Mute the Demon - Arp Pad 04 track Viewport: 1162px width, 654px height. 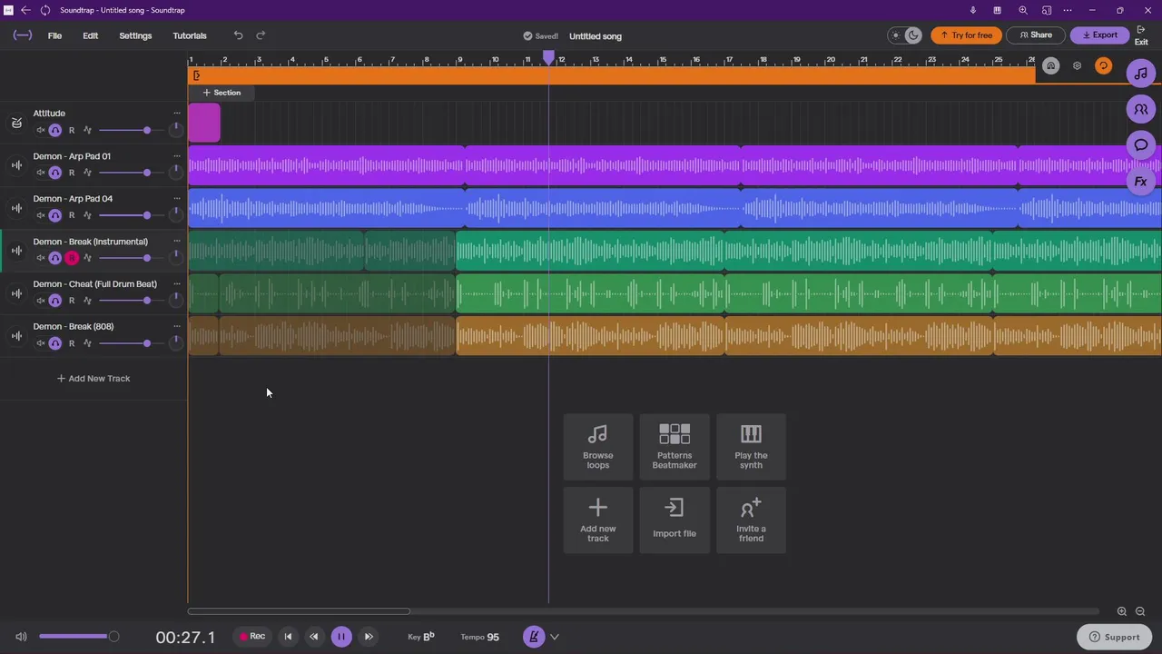click(x=40, y=215)
